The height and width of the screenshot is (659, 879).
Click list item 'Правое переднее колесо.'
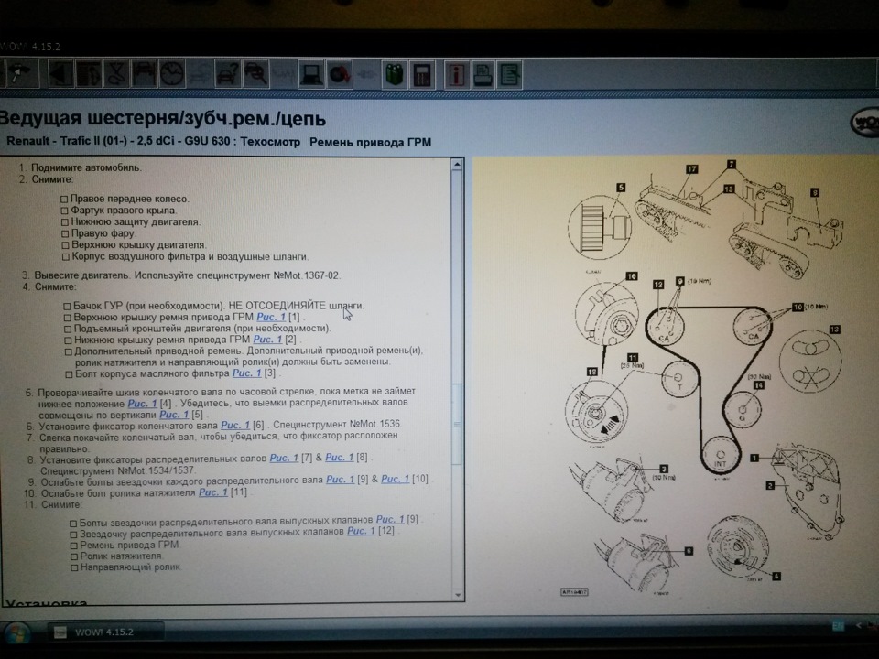point(129,199)
